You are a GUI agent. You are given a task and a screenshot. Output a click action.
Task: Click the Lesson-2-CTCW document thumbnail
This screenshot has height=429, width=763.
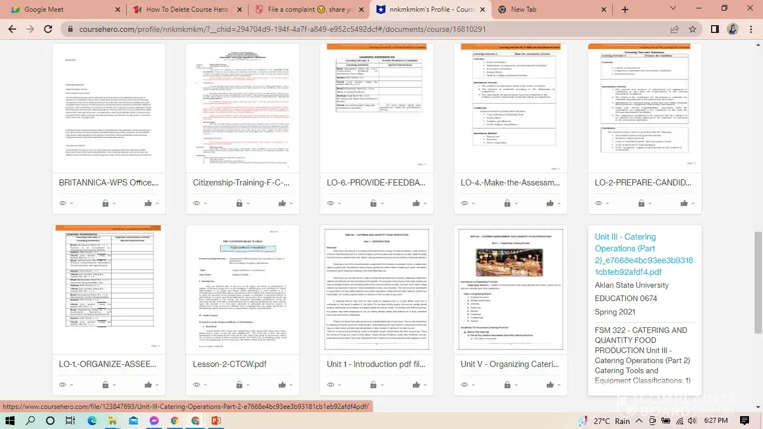tap(242, 289)
